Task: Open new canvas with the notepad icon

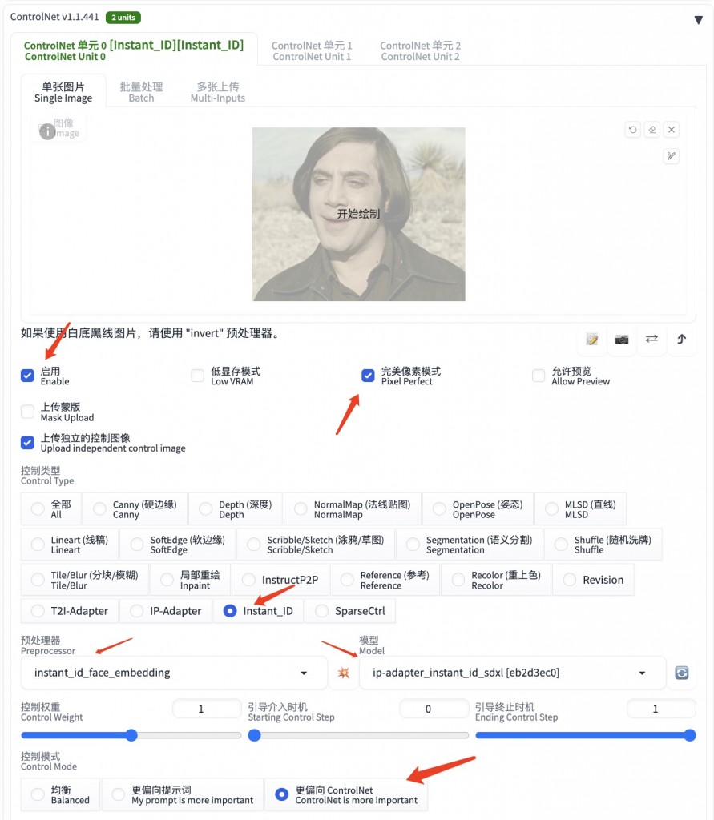Action: tap(592, 339)
